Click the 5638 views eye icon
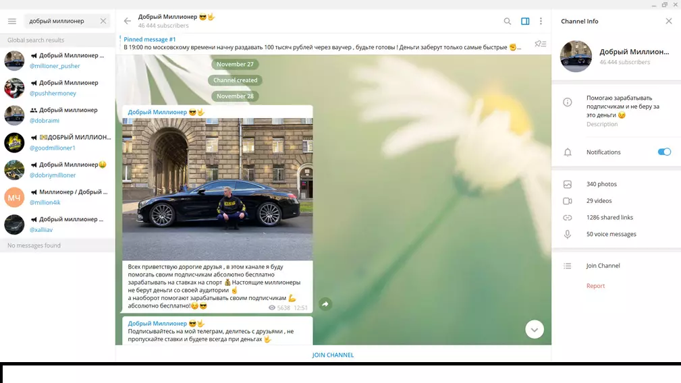 (x=272, y=307)
